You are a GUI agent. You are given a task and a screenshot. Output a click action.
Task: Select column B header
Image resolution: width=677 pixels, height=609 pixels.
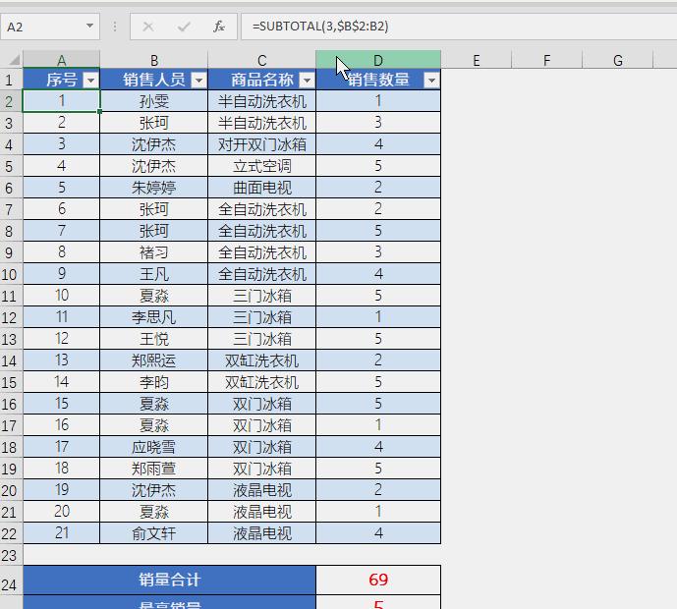coord(153,60)
